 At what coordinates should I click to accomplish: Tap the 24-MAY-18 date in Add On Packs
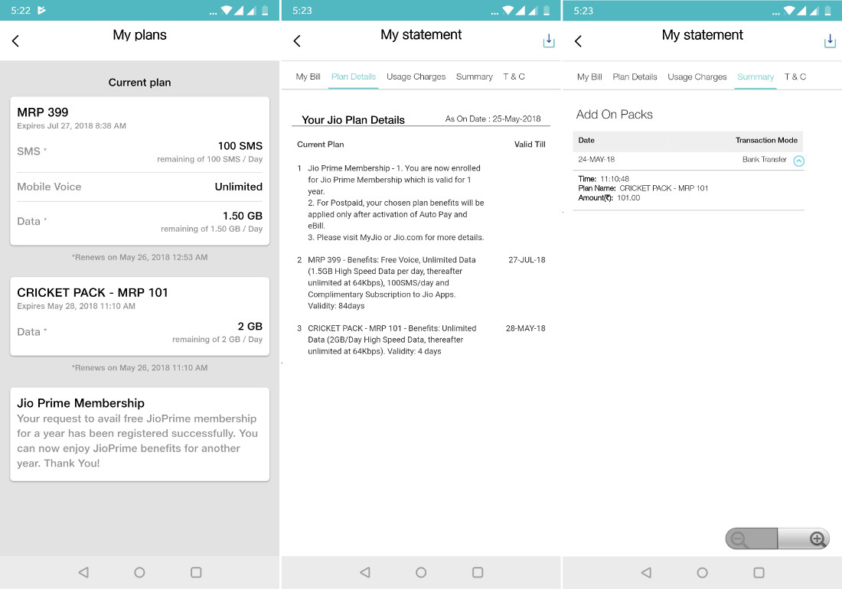596,160
